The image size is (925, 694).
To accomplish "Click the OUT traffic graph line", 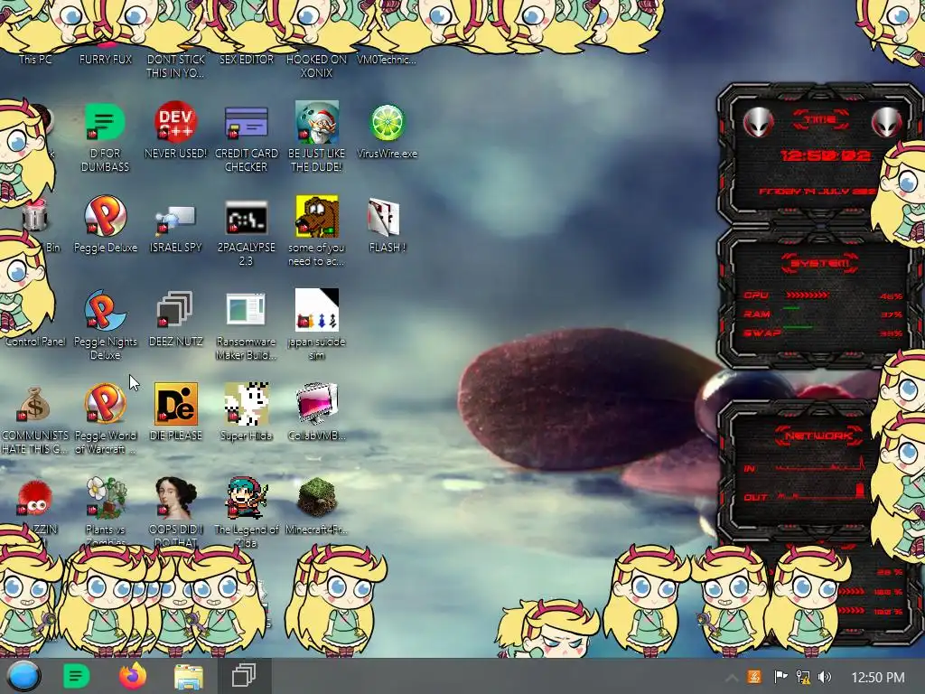I will pyautogui.click(x=820, y=492).
